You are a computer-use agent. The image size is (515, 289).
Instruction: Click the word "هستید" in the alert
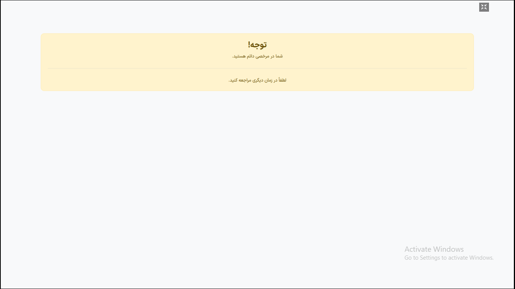pyautogui.click(x=239, y=56)
